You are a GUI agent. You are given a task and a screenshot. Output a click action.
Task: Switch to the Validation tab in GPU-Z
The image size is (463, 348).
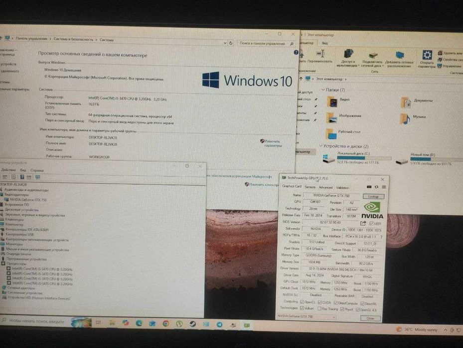pyautogui.click(x=342, y=187)
